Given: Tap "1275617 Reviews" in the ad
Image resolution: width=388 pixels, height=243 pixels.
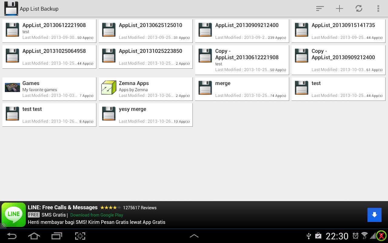Looking at the screenshot, I should point(140,208).
